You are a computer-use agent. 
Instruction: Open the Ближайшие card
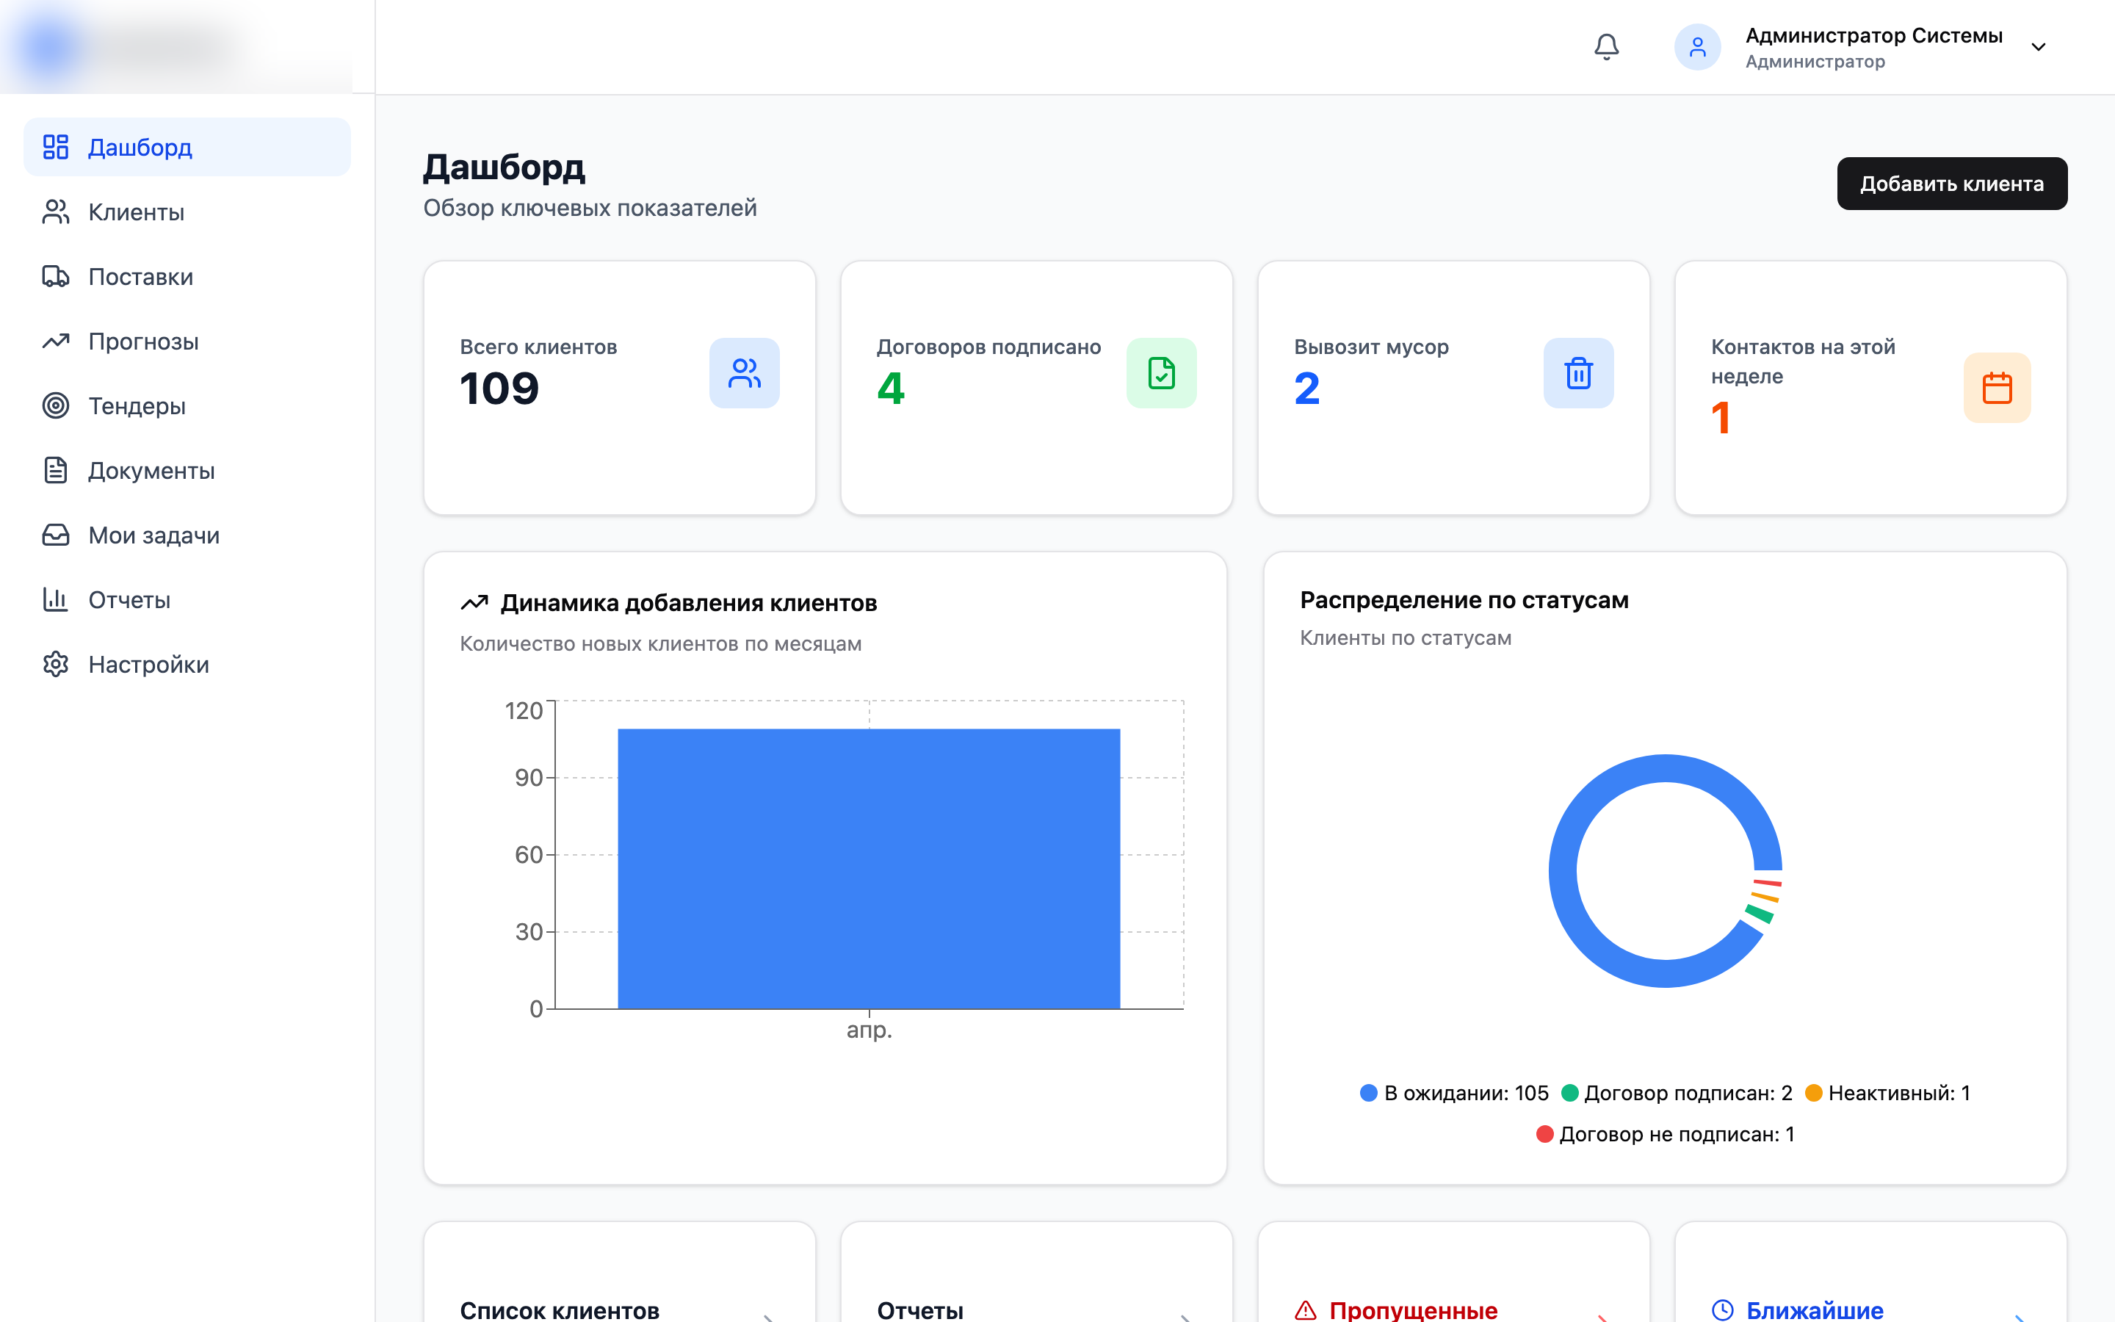point(1870,1272)
